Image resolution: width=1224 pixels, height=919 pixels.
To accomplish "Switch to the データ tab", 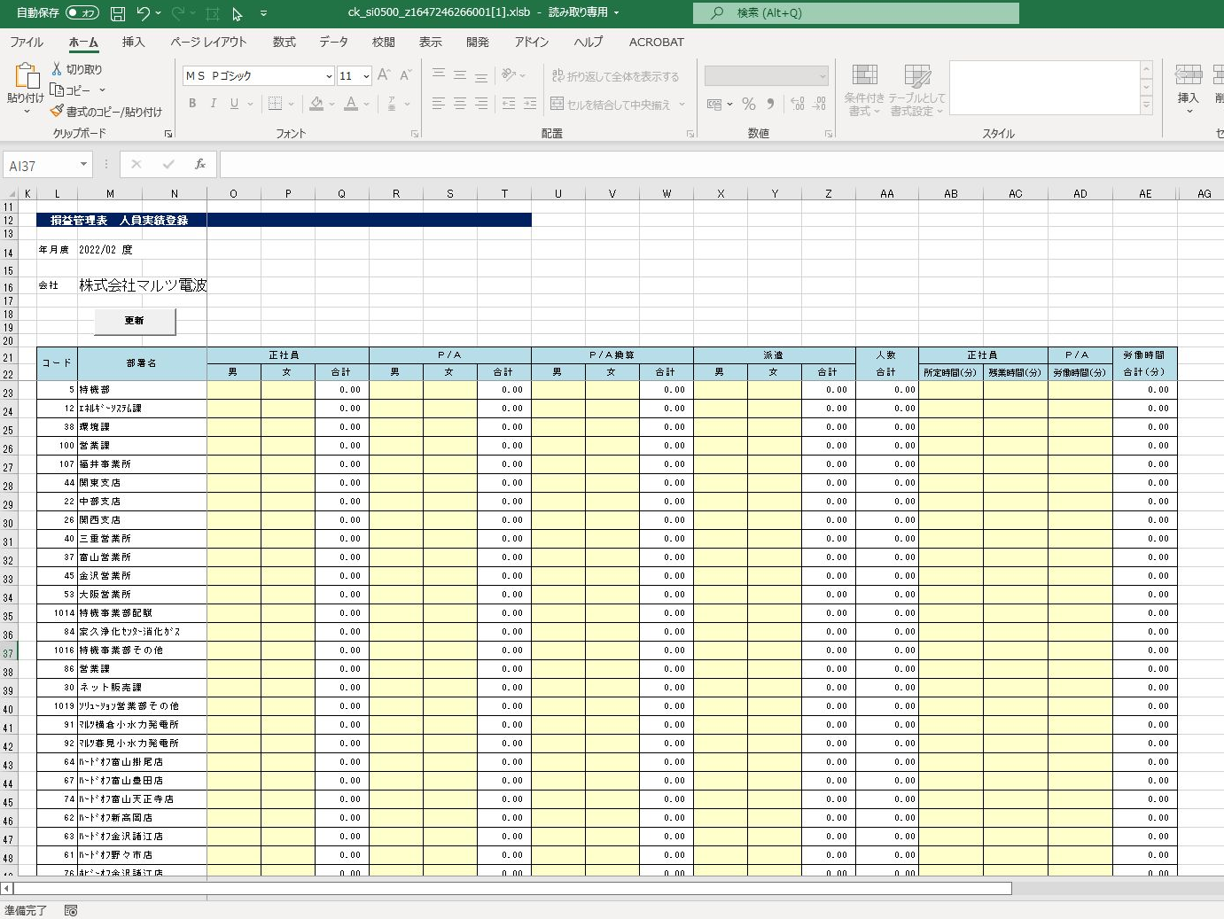I will click(x=334, y=42).
